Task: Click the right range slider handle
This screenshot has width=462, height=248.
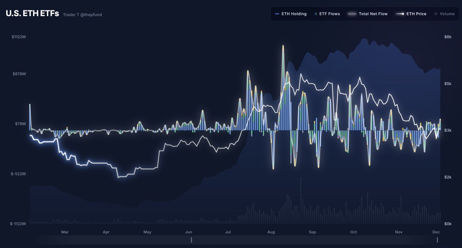Action: tap(437, 240)
